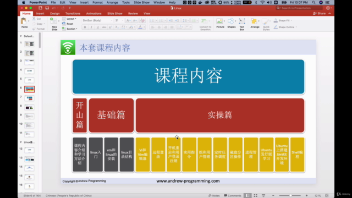This screenshot has height=198, width=352.
Task: Click the Comments button in status bar
Action: (x=233, y=196)
